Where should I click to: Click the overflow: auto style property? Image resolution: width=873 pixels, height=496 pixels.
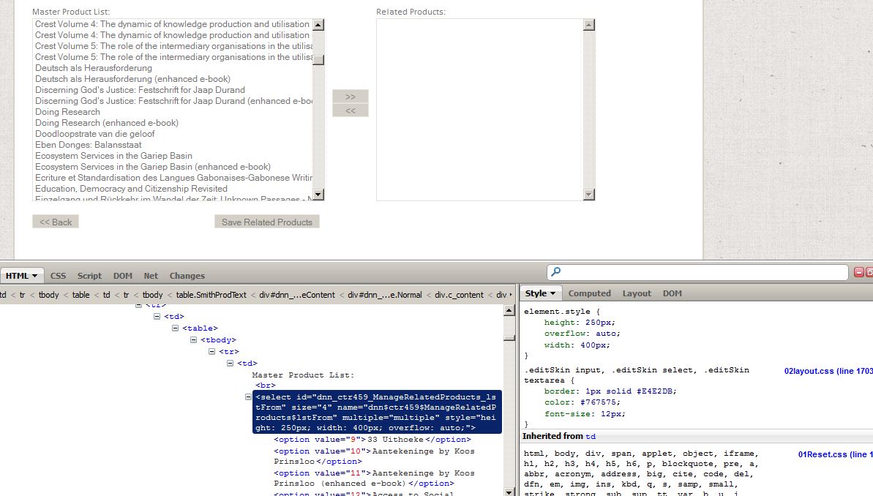[x=582, y=334]
